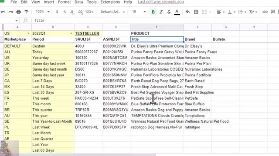Image resolution: width=279 pixels, height=156 pixels.
Task: Open the View menu
Action: (36, 2)
